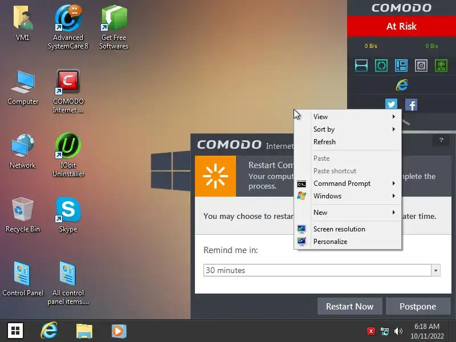Open the media player taskbar icon
This screenshot has width=456, height=342.
[119, 331]
